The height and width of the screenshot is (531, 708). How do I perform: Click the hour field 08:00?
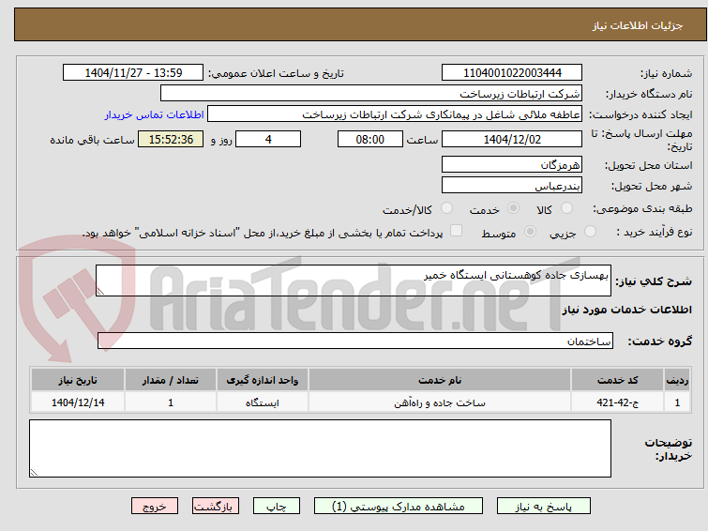coord(370,139)
